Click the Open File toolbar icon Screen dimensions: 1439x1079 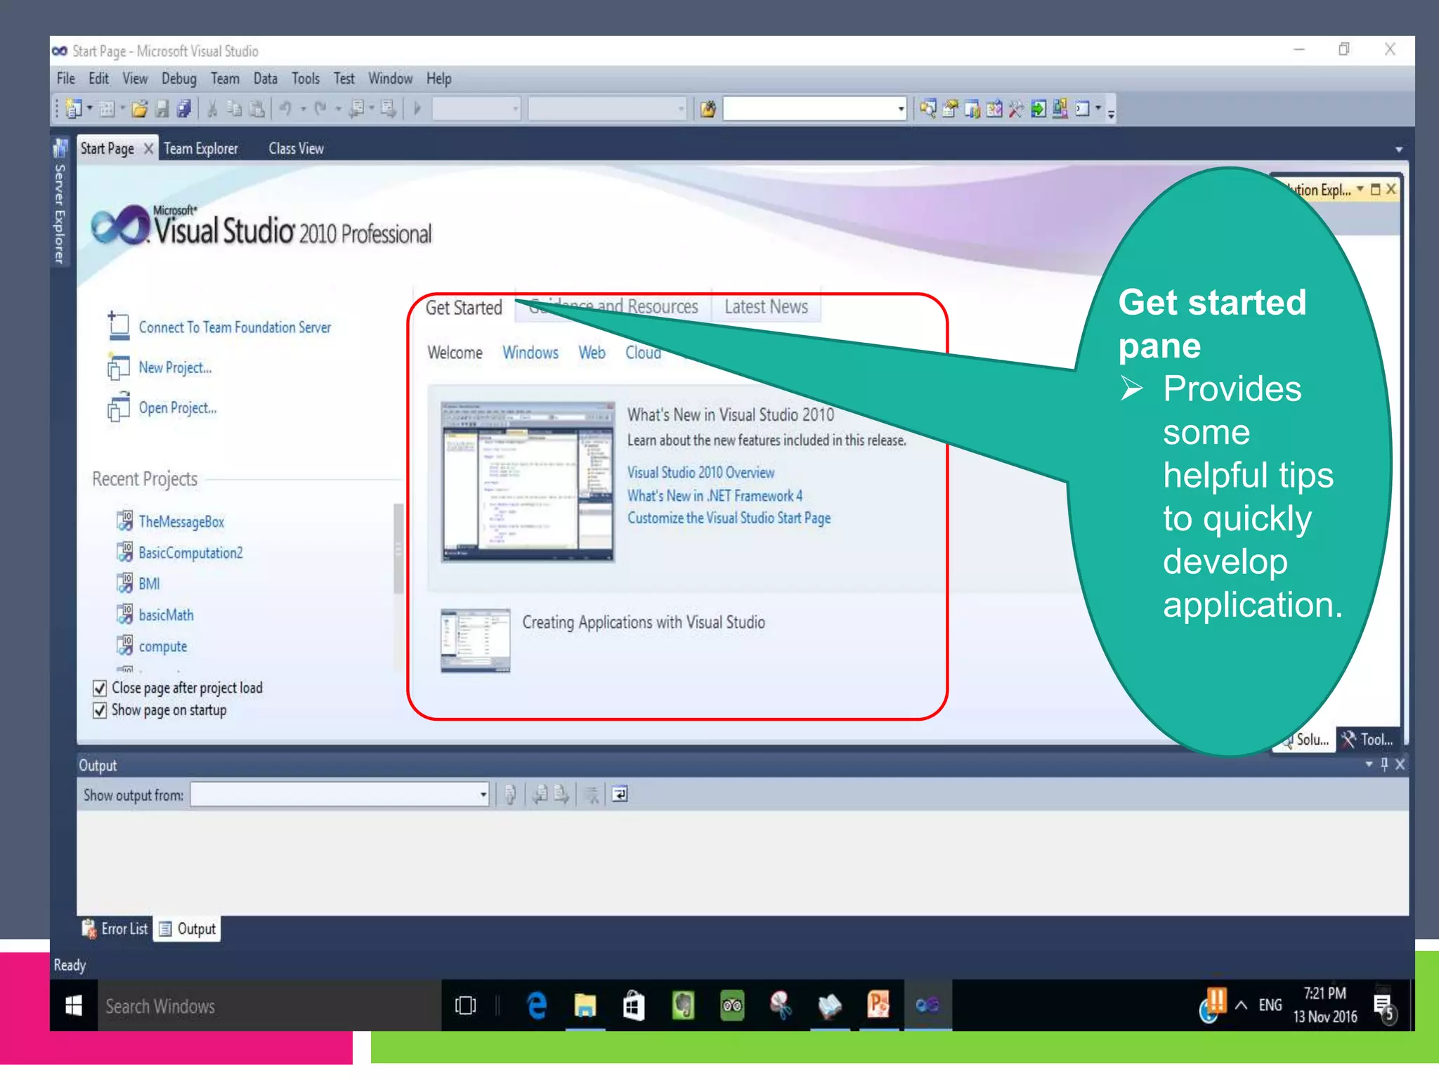pos(139,108)
